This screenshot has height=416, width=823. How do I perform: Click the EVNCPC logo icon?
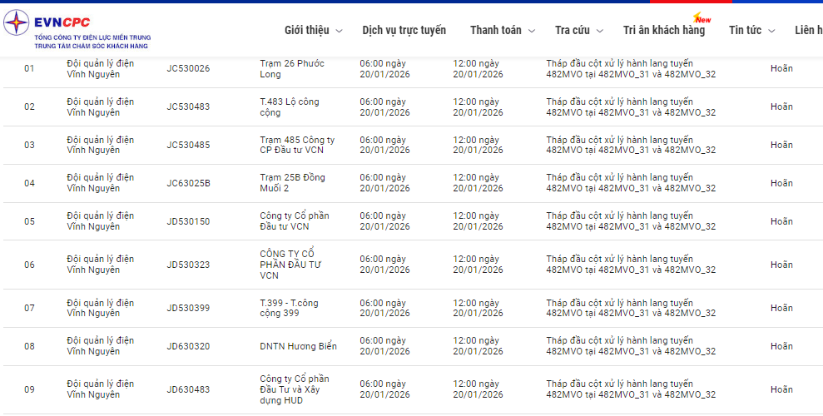(17, 22)
